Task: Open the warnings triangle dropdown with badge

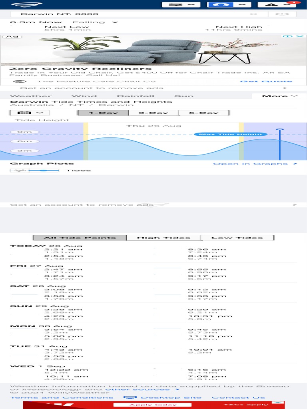Action: [x=277, y=5]
